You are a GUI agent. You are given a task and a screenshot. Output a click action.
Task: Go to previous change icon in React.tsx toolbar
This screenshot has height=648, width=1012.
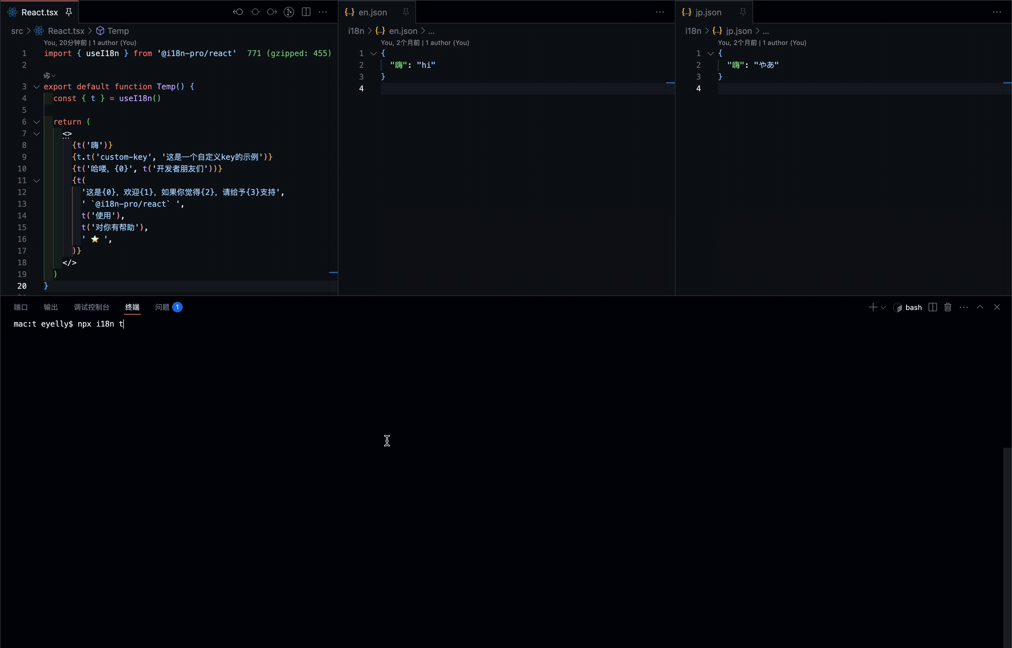(x=238, y=12)
